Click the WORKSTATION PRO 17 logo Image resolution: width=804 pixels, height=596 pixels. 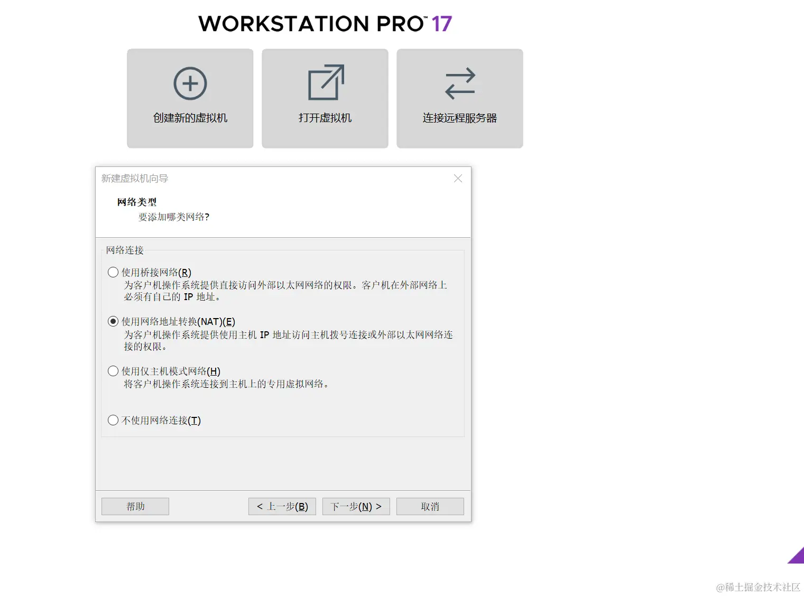(x=325, y=24)
